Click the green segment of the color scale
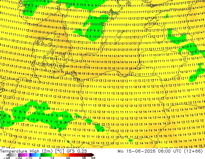The width and height of the screenshot is (205, 159). (46, 155)
